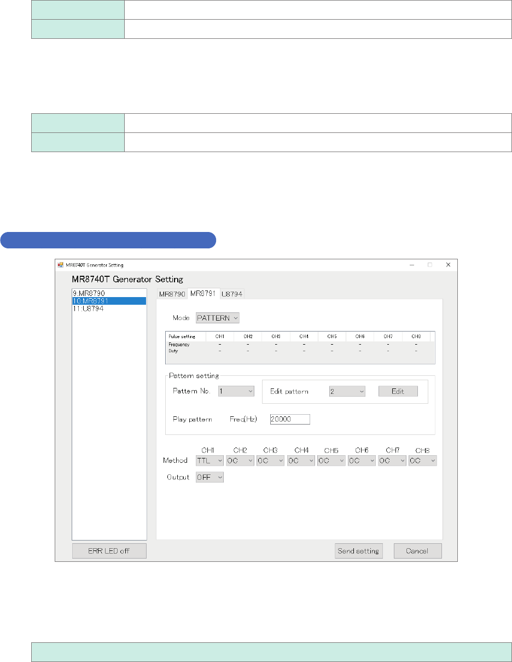
Task: Switch to the MR8790 tab
Action: 172,294
